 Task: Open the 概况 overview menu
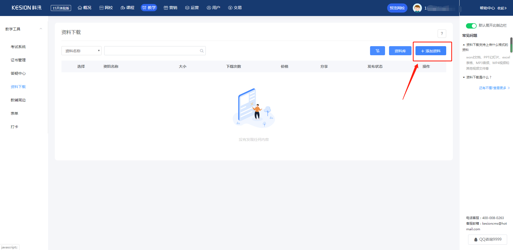pyautogui.click(x=84, y=8)
